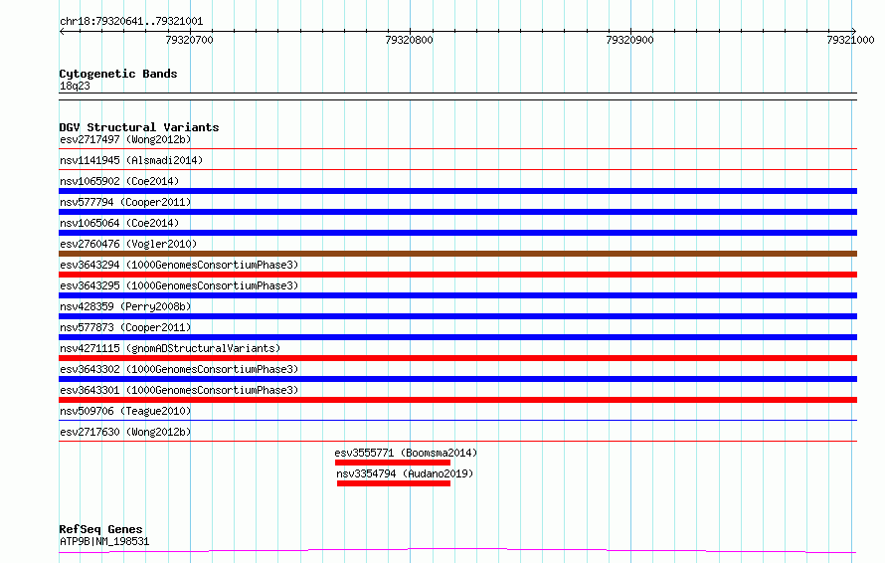The width and height of the screenshot is (885, 563).
Task: Click the Cytogenetic Bands track title
Action: pyautogui.click(x=118, y=74)
